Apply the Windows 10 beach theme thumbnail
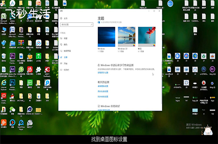 coord(126,37)
